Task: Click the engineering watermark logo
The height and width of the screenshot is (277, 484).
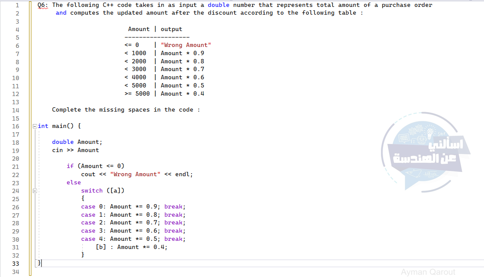Action: (x=425, y=152)
